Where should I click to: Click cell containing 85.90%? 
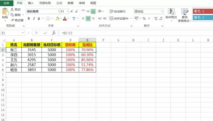tap(87, 60)
